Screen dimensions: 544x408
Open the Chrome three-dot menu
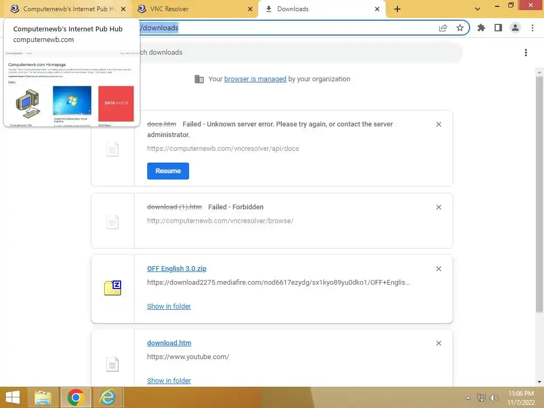tap(532, 28)
